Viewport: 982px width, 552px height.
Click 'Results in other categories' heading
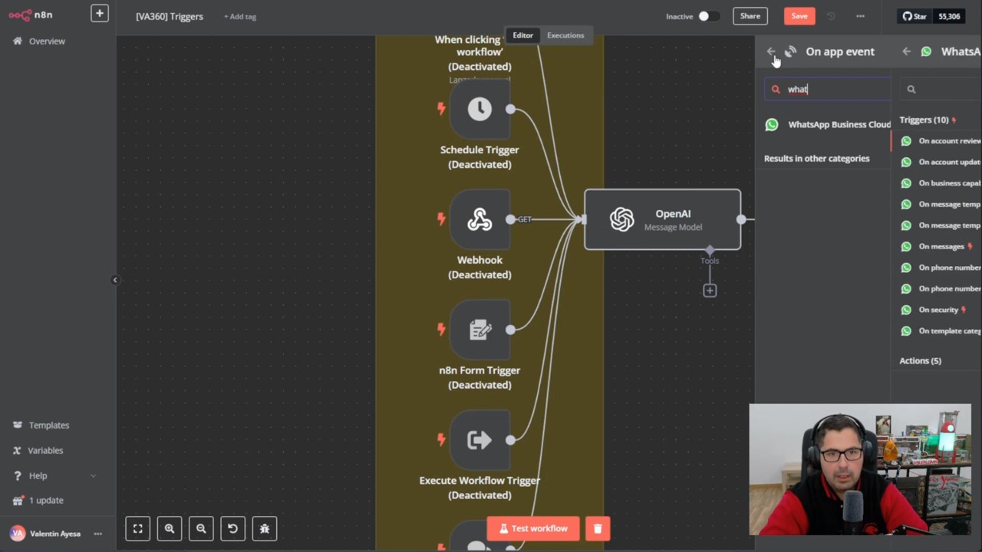(x=816, y=159)
